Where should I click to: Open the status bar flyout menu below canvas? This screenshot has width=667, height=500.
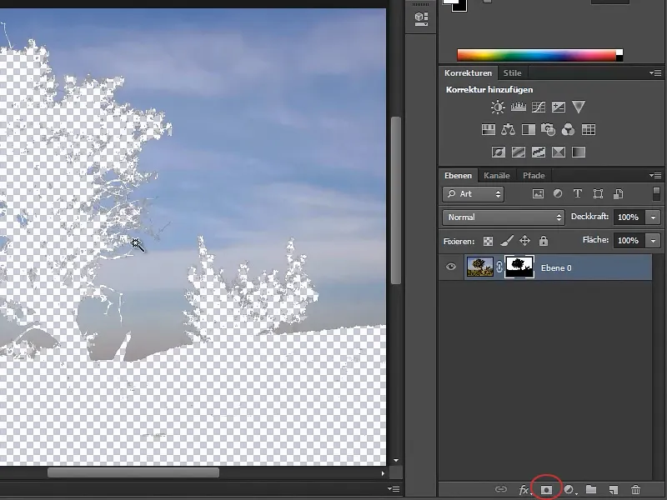[394, 489]
